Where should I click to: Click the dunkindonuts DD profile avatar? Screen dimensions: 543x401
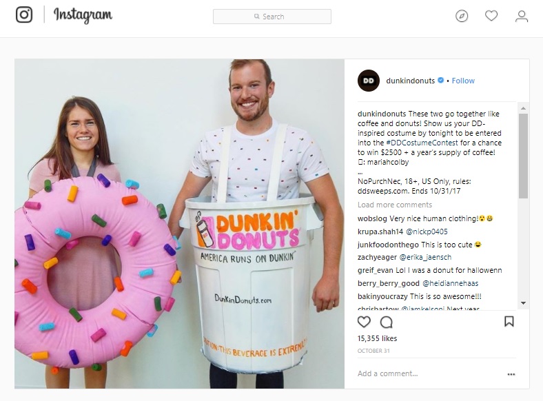click(369, 81)
